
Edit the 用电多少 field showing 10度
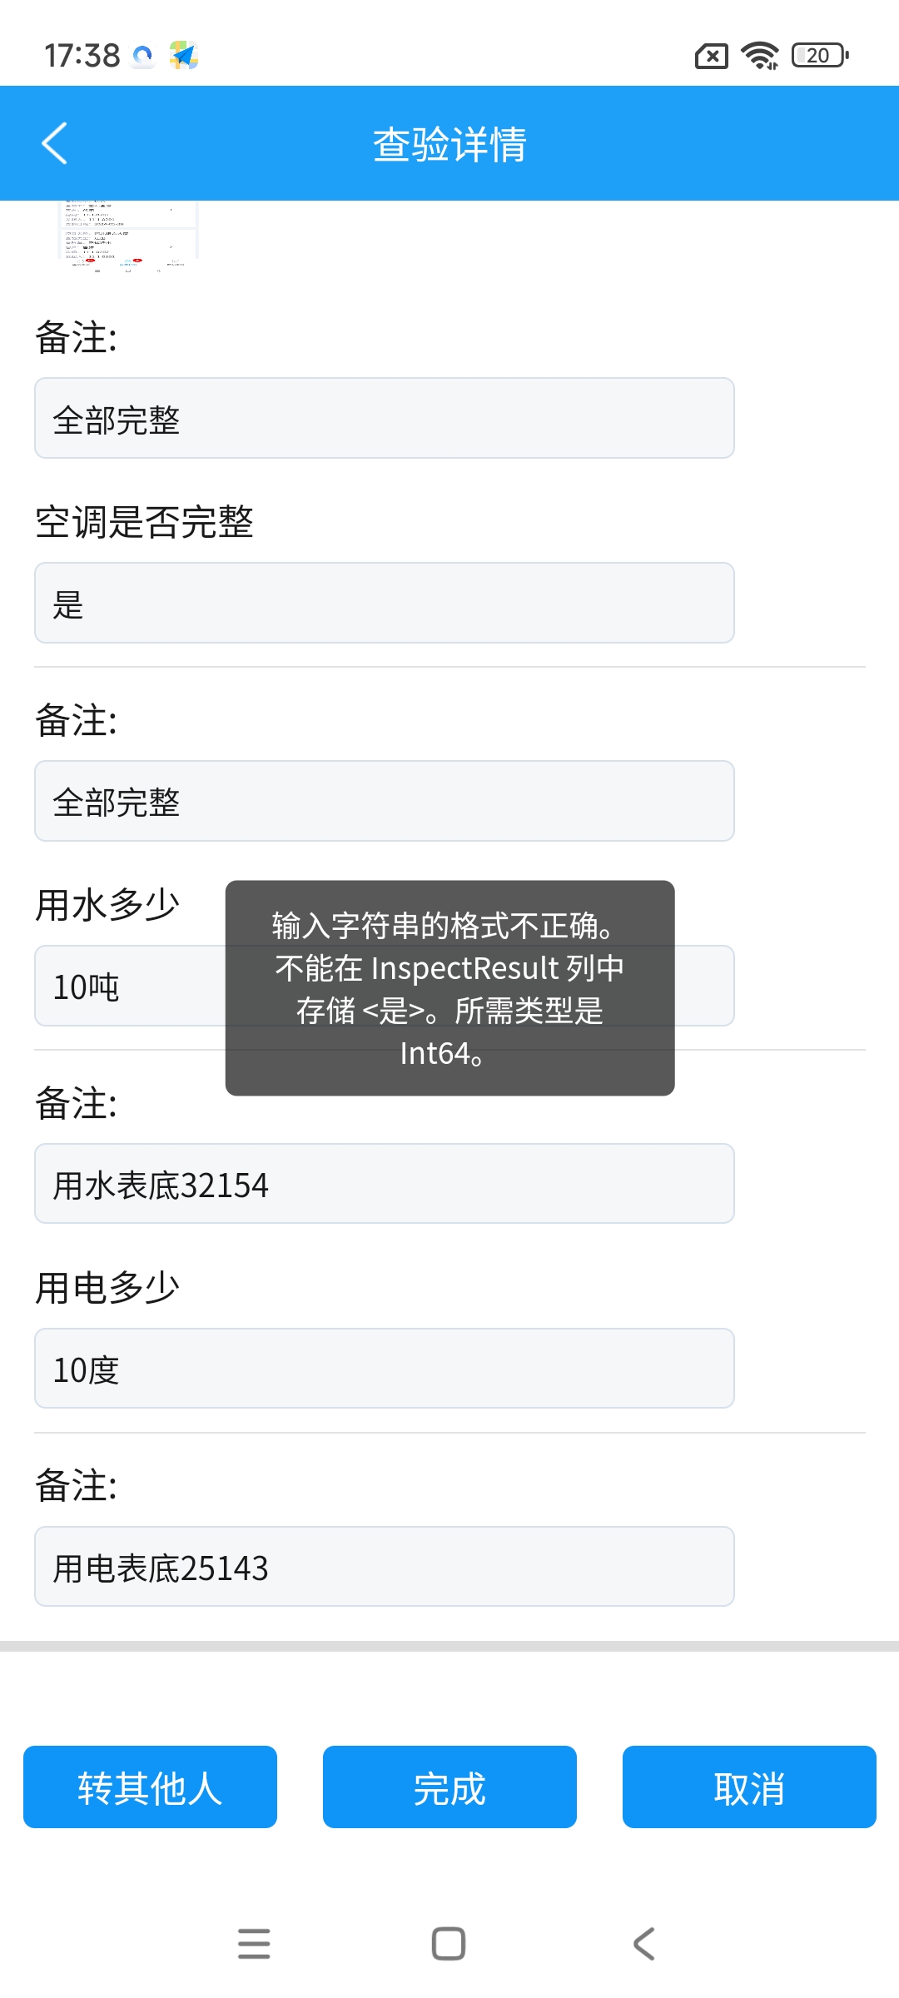point(385,1369)
